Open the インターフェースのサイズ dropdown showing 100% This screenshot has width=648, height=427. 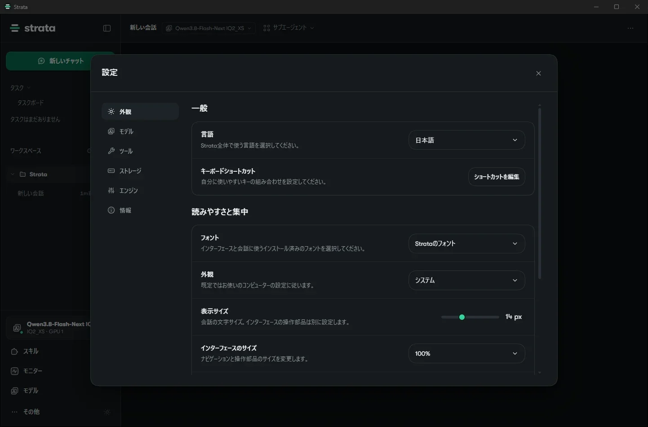[x=466, y=353]
